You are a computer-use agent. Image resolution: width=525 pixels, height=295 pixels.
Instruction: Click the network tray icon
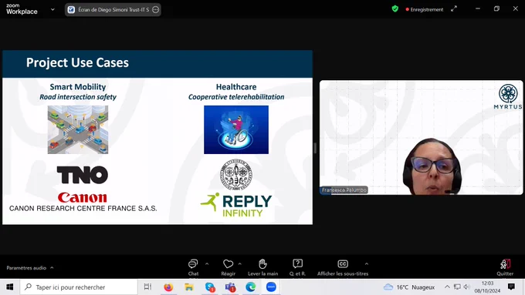click(x=457, y=287)
